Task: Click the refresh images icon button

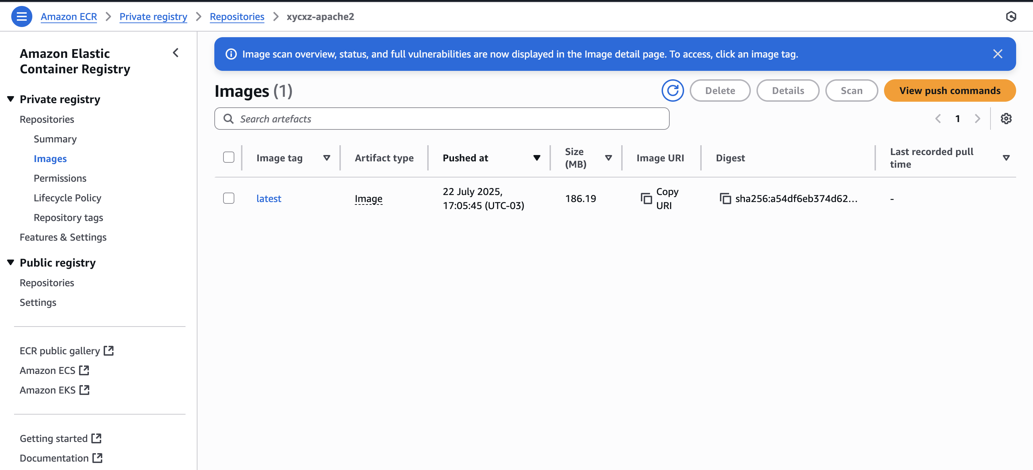Action: tap(672, 90)
